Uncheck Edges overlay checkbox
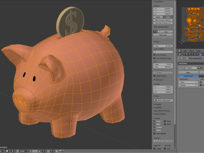This screenshot has height=153, width=204. pyautogui.click(x=155, y=124)
